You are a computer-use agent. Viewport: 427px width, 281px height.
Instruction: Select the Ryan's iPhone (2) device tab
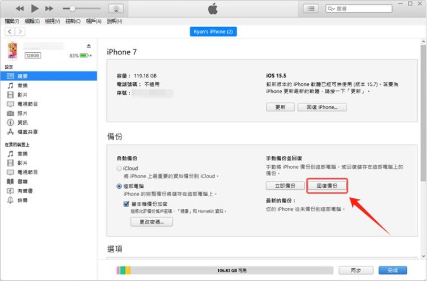click(213, 31)
